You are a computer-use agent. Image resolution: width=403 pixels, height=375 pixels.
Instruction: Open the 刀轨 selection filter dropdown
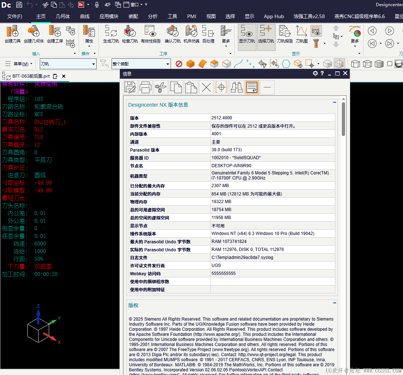tap(93, 64)
